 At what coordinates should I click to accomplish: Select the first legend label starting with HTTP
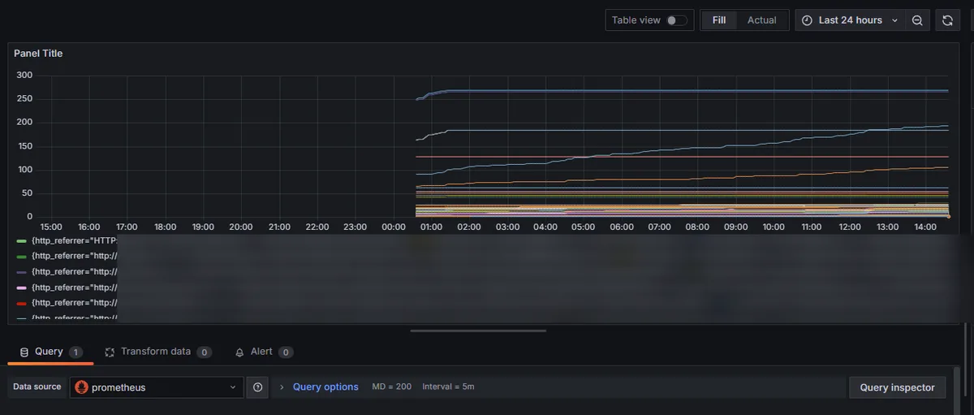[75, 241]
